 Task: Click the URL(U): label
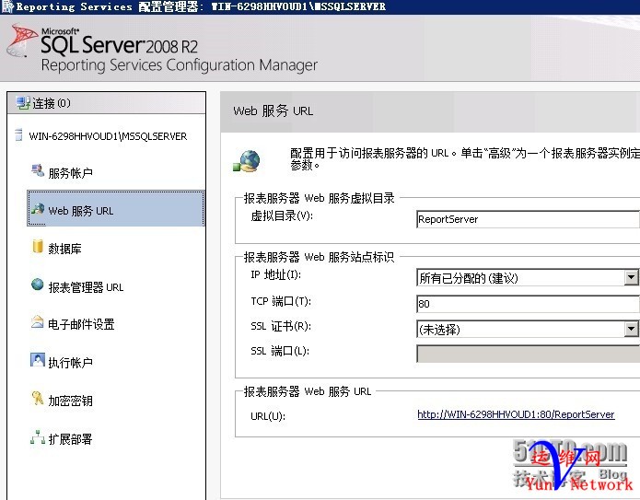point(268,416)
